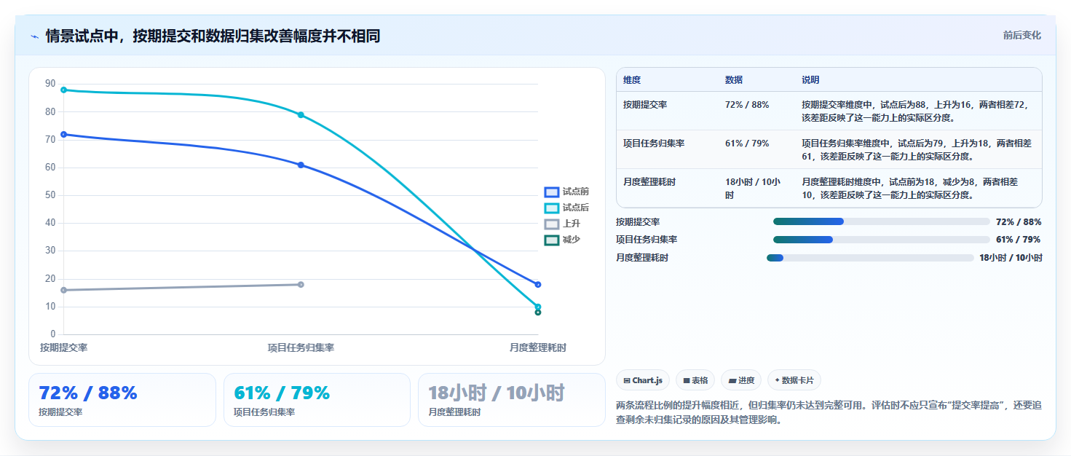
Task: Click the 72% / 88% data card
Action: (x=122, y=400)
